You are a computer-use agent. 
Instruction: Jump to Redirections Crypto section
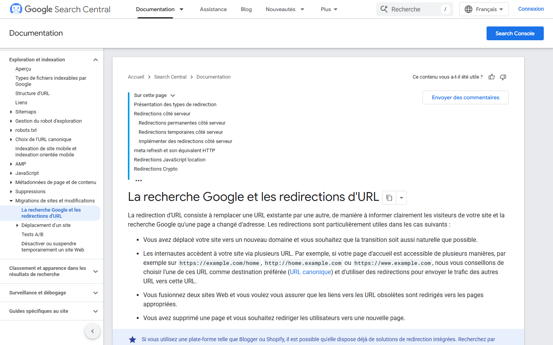156,169
